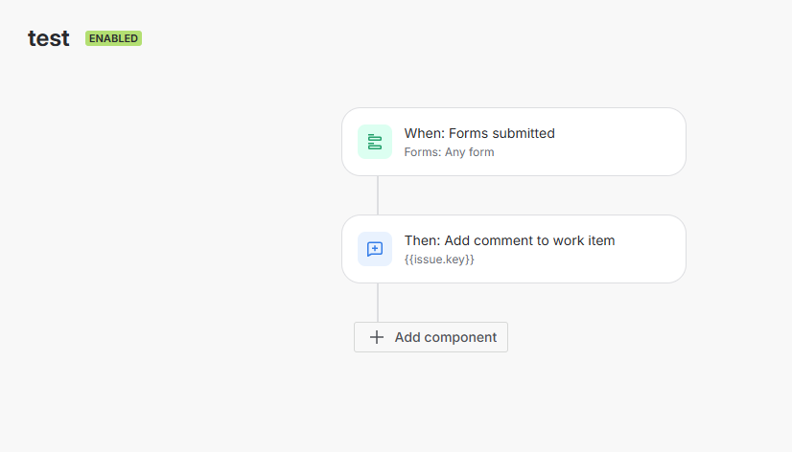The image size is (792, 452).
Task: Click the {{issue.key}} smart value text
Action: tap(439, 260)
